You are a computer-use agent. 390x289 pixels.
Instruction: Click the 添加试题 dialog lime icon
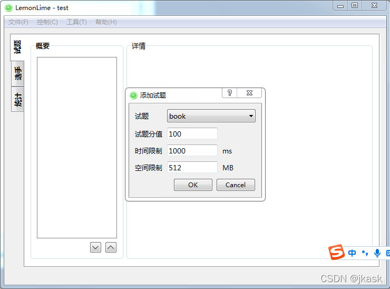[x=133, y=95]
